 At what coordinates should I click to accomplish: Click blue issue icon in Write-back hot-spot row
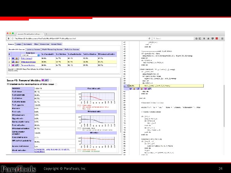pos(13,62)
